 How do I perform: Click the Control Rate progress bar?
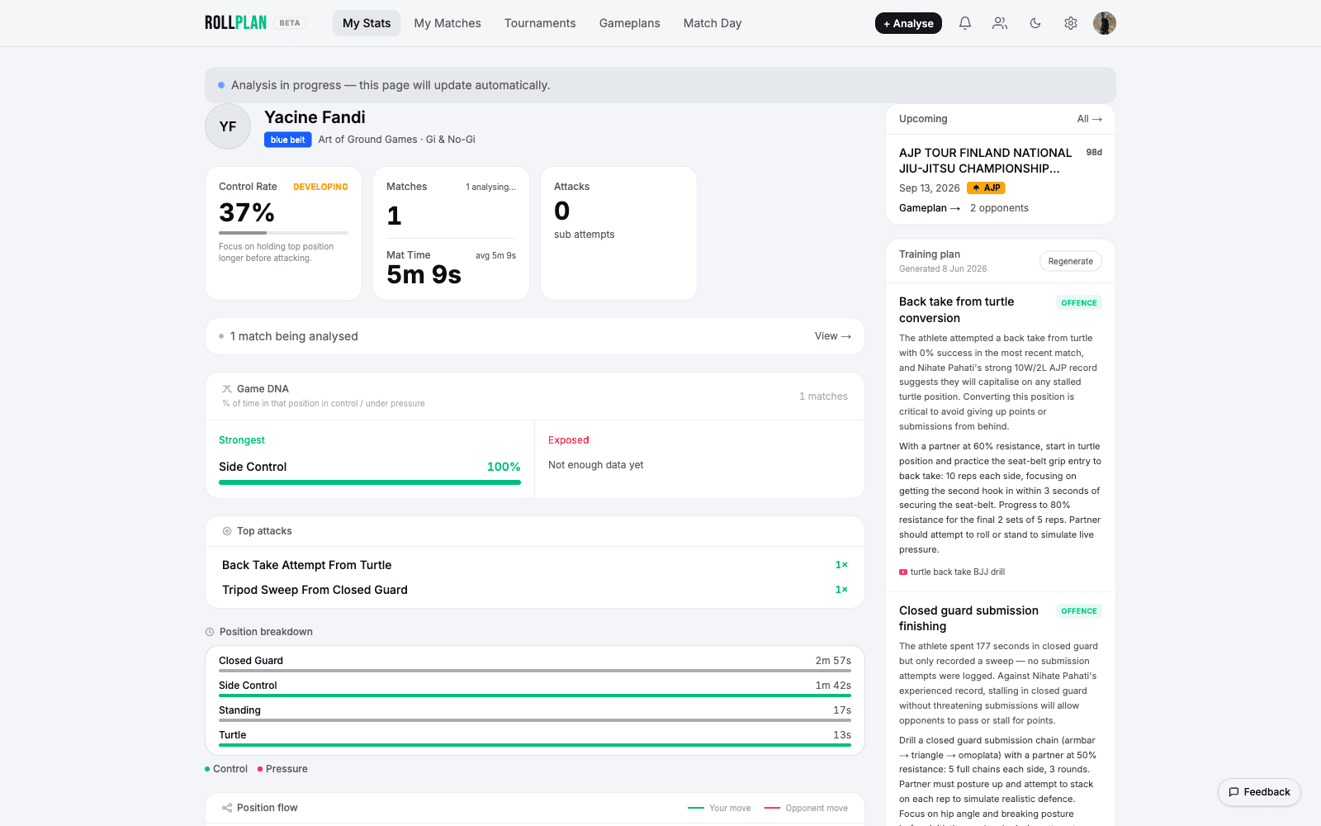tap(283, 233)
